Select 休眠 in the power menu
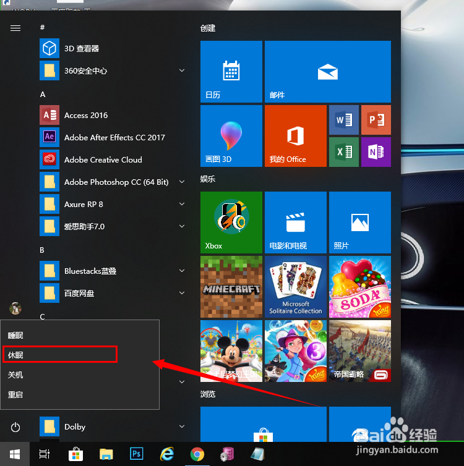 click(x=80, y=355)
